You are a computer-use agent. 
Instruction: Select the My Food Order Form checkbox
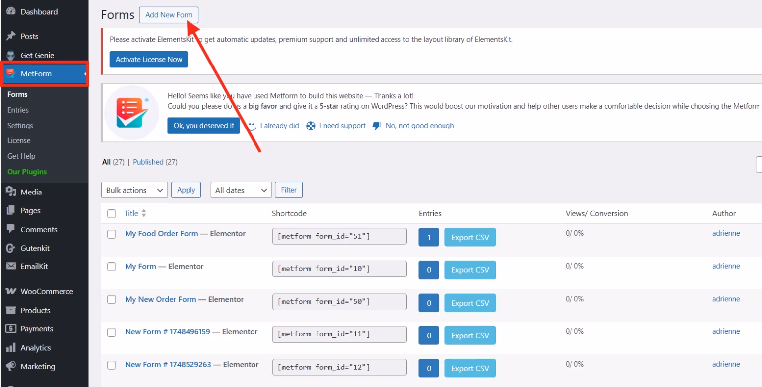[x=111, y=234]
